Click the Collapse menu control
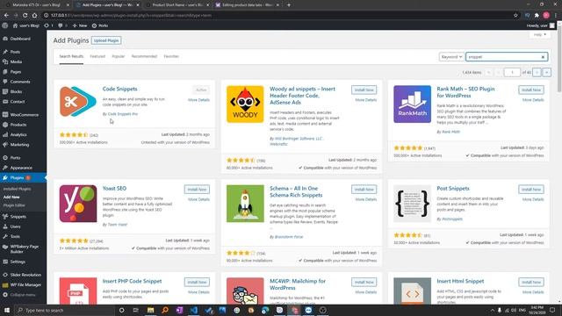This screenshot has height=316, width=562. [23, 295]
